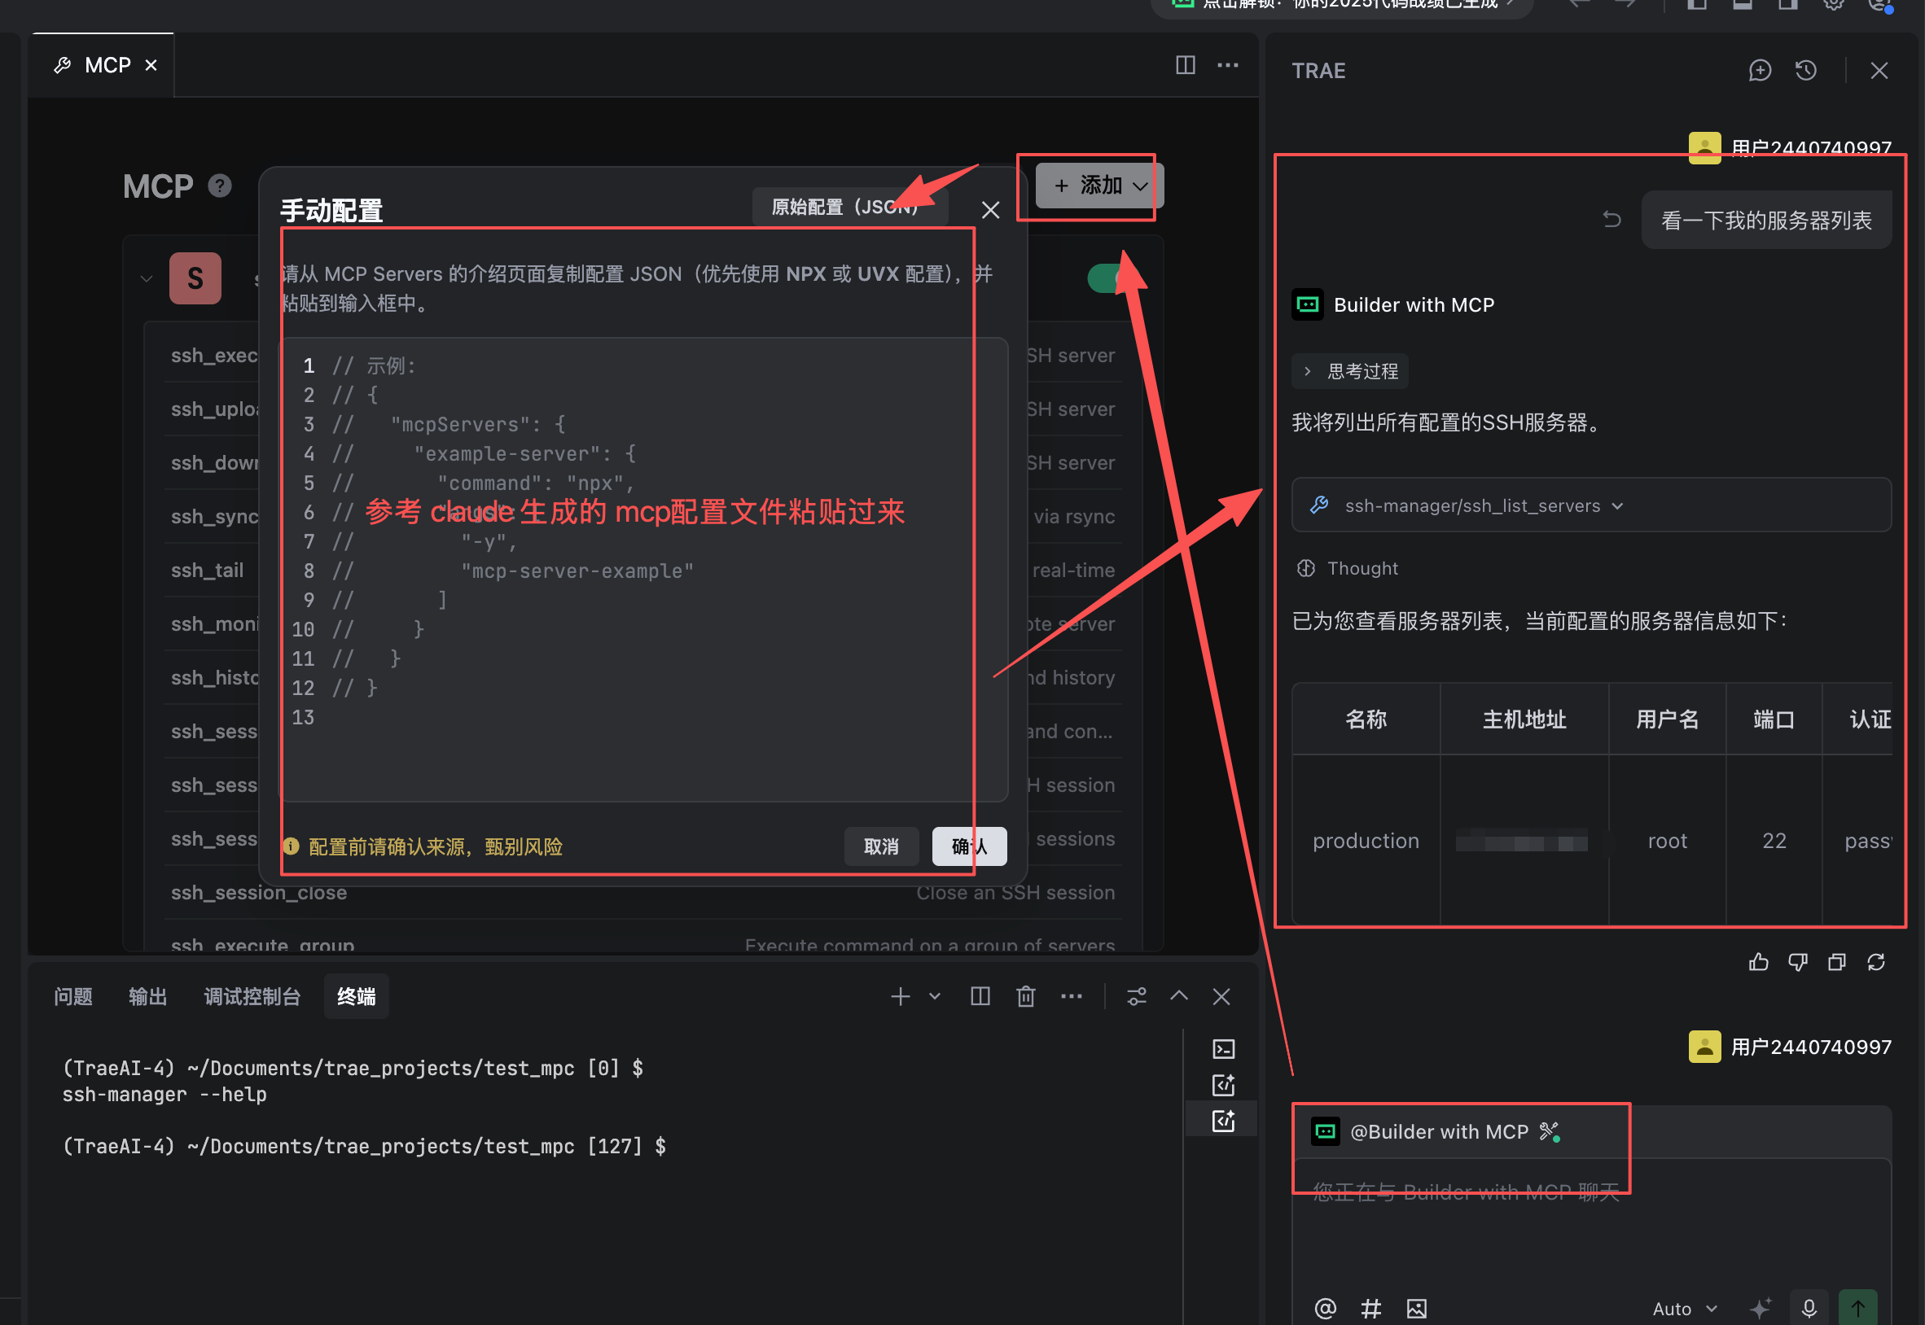
Task: Open chat history clock icon
Action: click(1805, 71)
